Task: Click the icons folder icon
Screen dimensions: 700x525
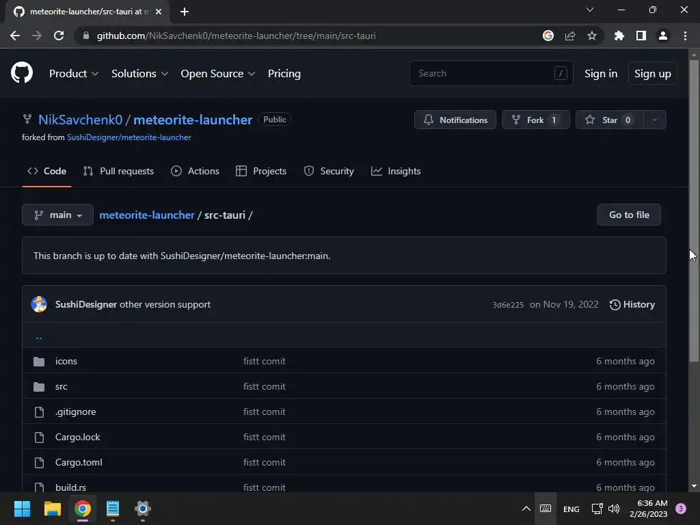Action: click(x=39, y=361)
